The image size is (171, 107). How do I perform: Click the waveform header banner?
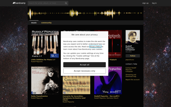point(85,13)
